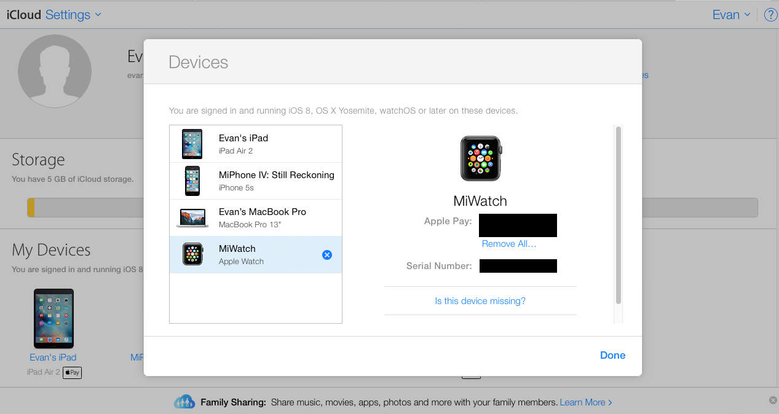Click the Apple Pay badge under Evan's iPad
Screen dimensions: 779x414
pyautogui.click(x=72, y=372)
